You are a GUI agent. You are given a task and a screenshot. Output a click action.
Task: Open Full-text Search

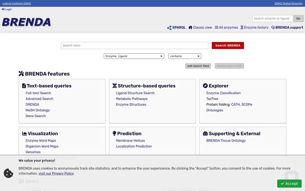pos(38,93)
